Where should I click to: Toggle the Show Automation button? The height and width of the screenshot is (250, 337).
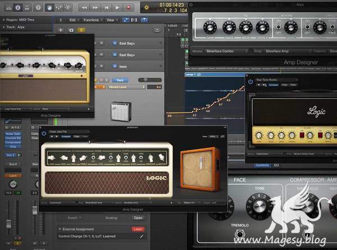(126, 20)
